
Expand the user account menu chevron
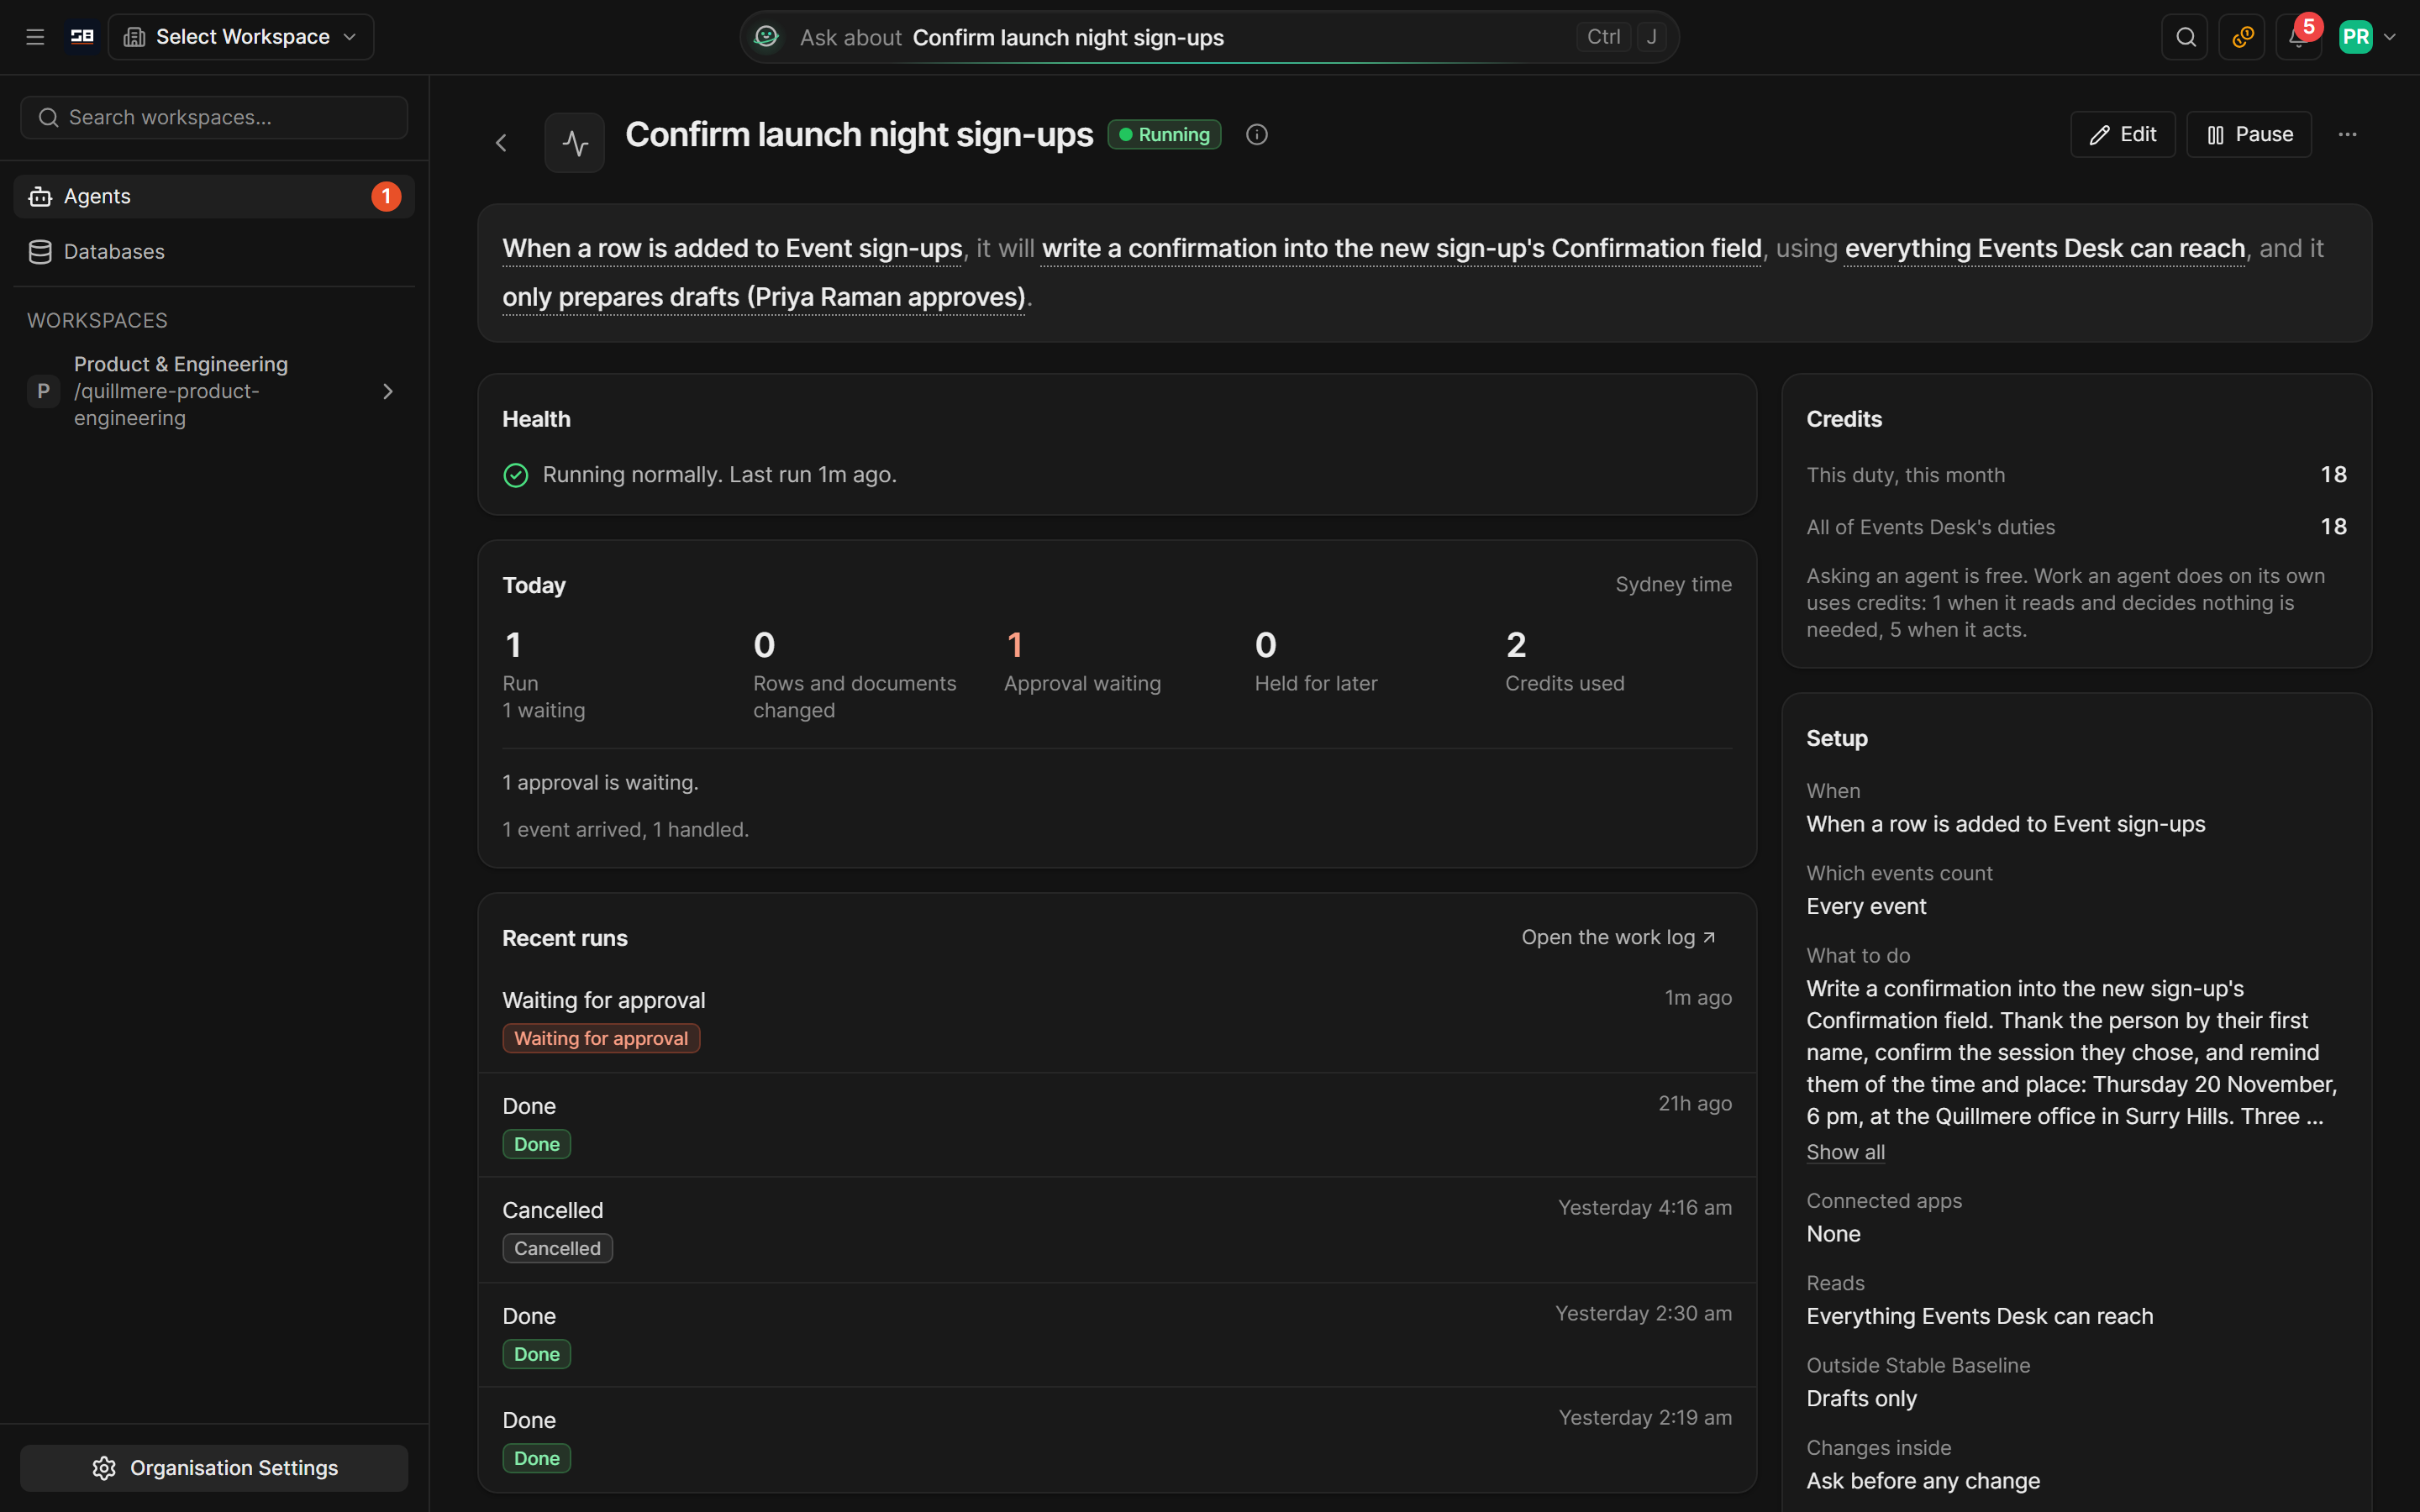(x=2391, y=37)
